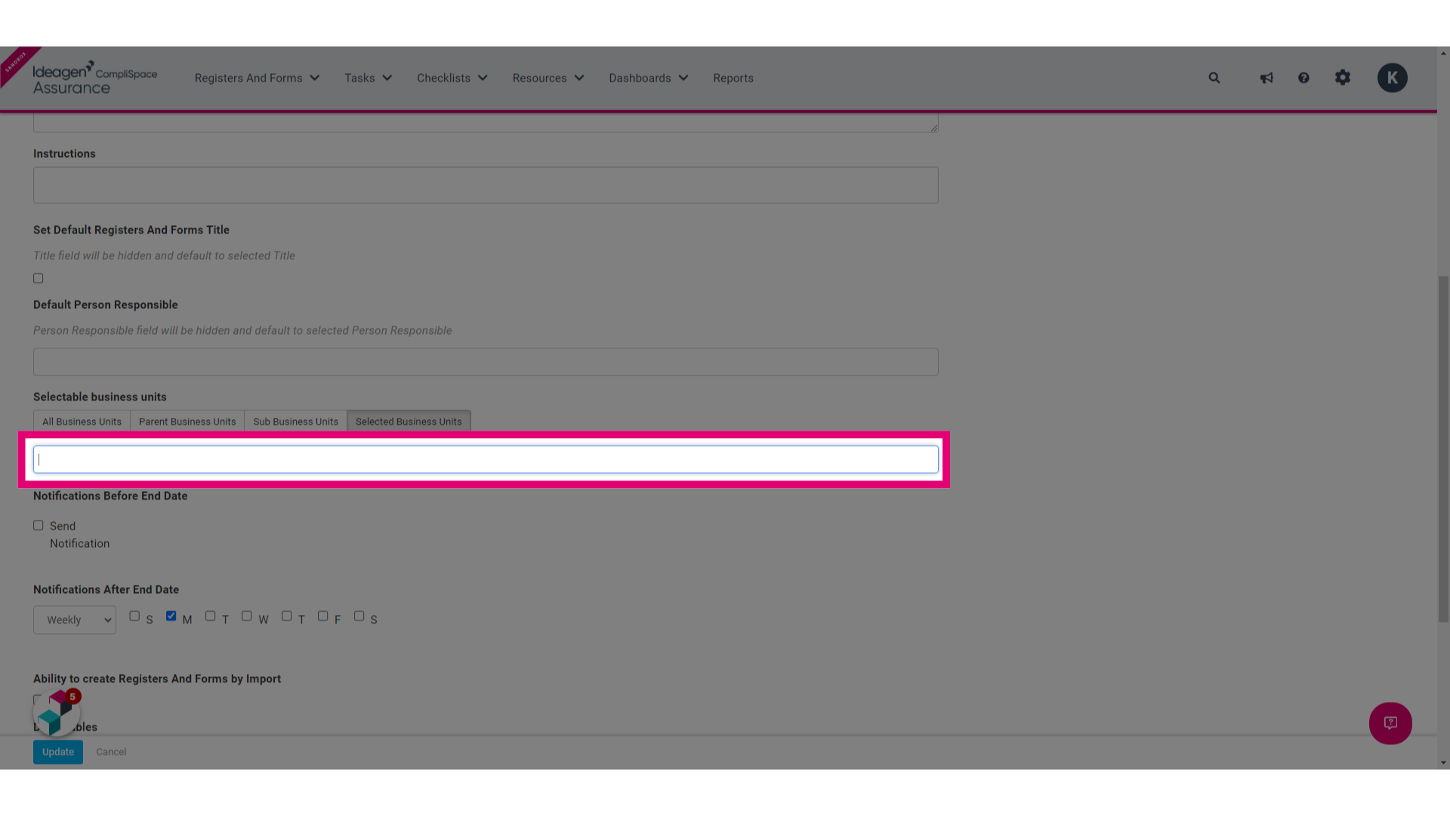Click the Cancel link
Viewport: 1450px width, 816px height.
click(111, 752)
